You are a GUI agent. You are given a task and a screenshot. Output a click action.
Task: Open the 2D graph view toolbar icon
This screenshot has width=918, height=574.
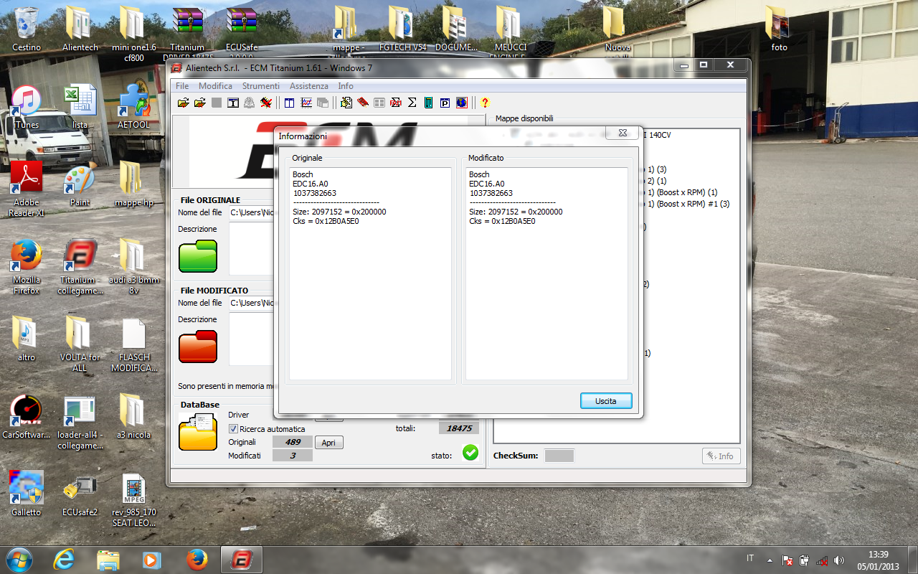pyautogui.click(x=306, y=103)
